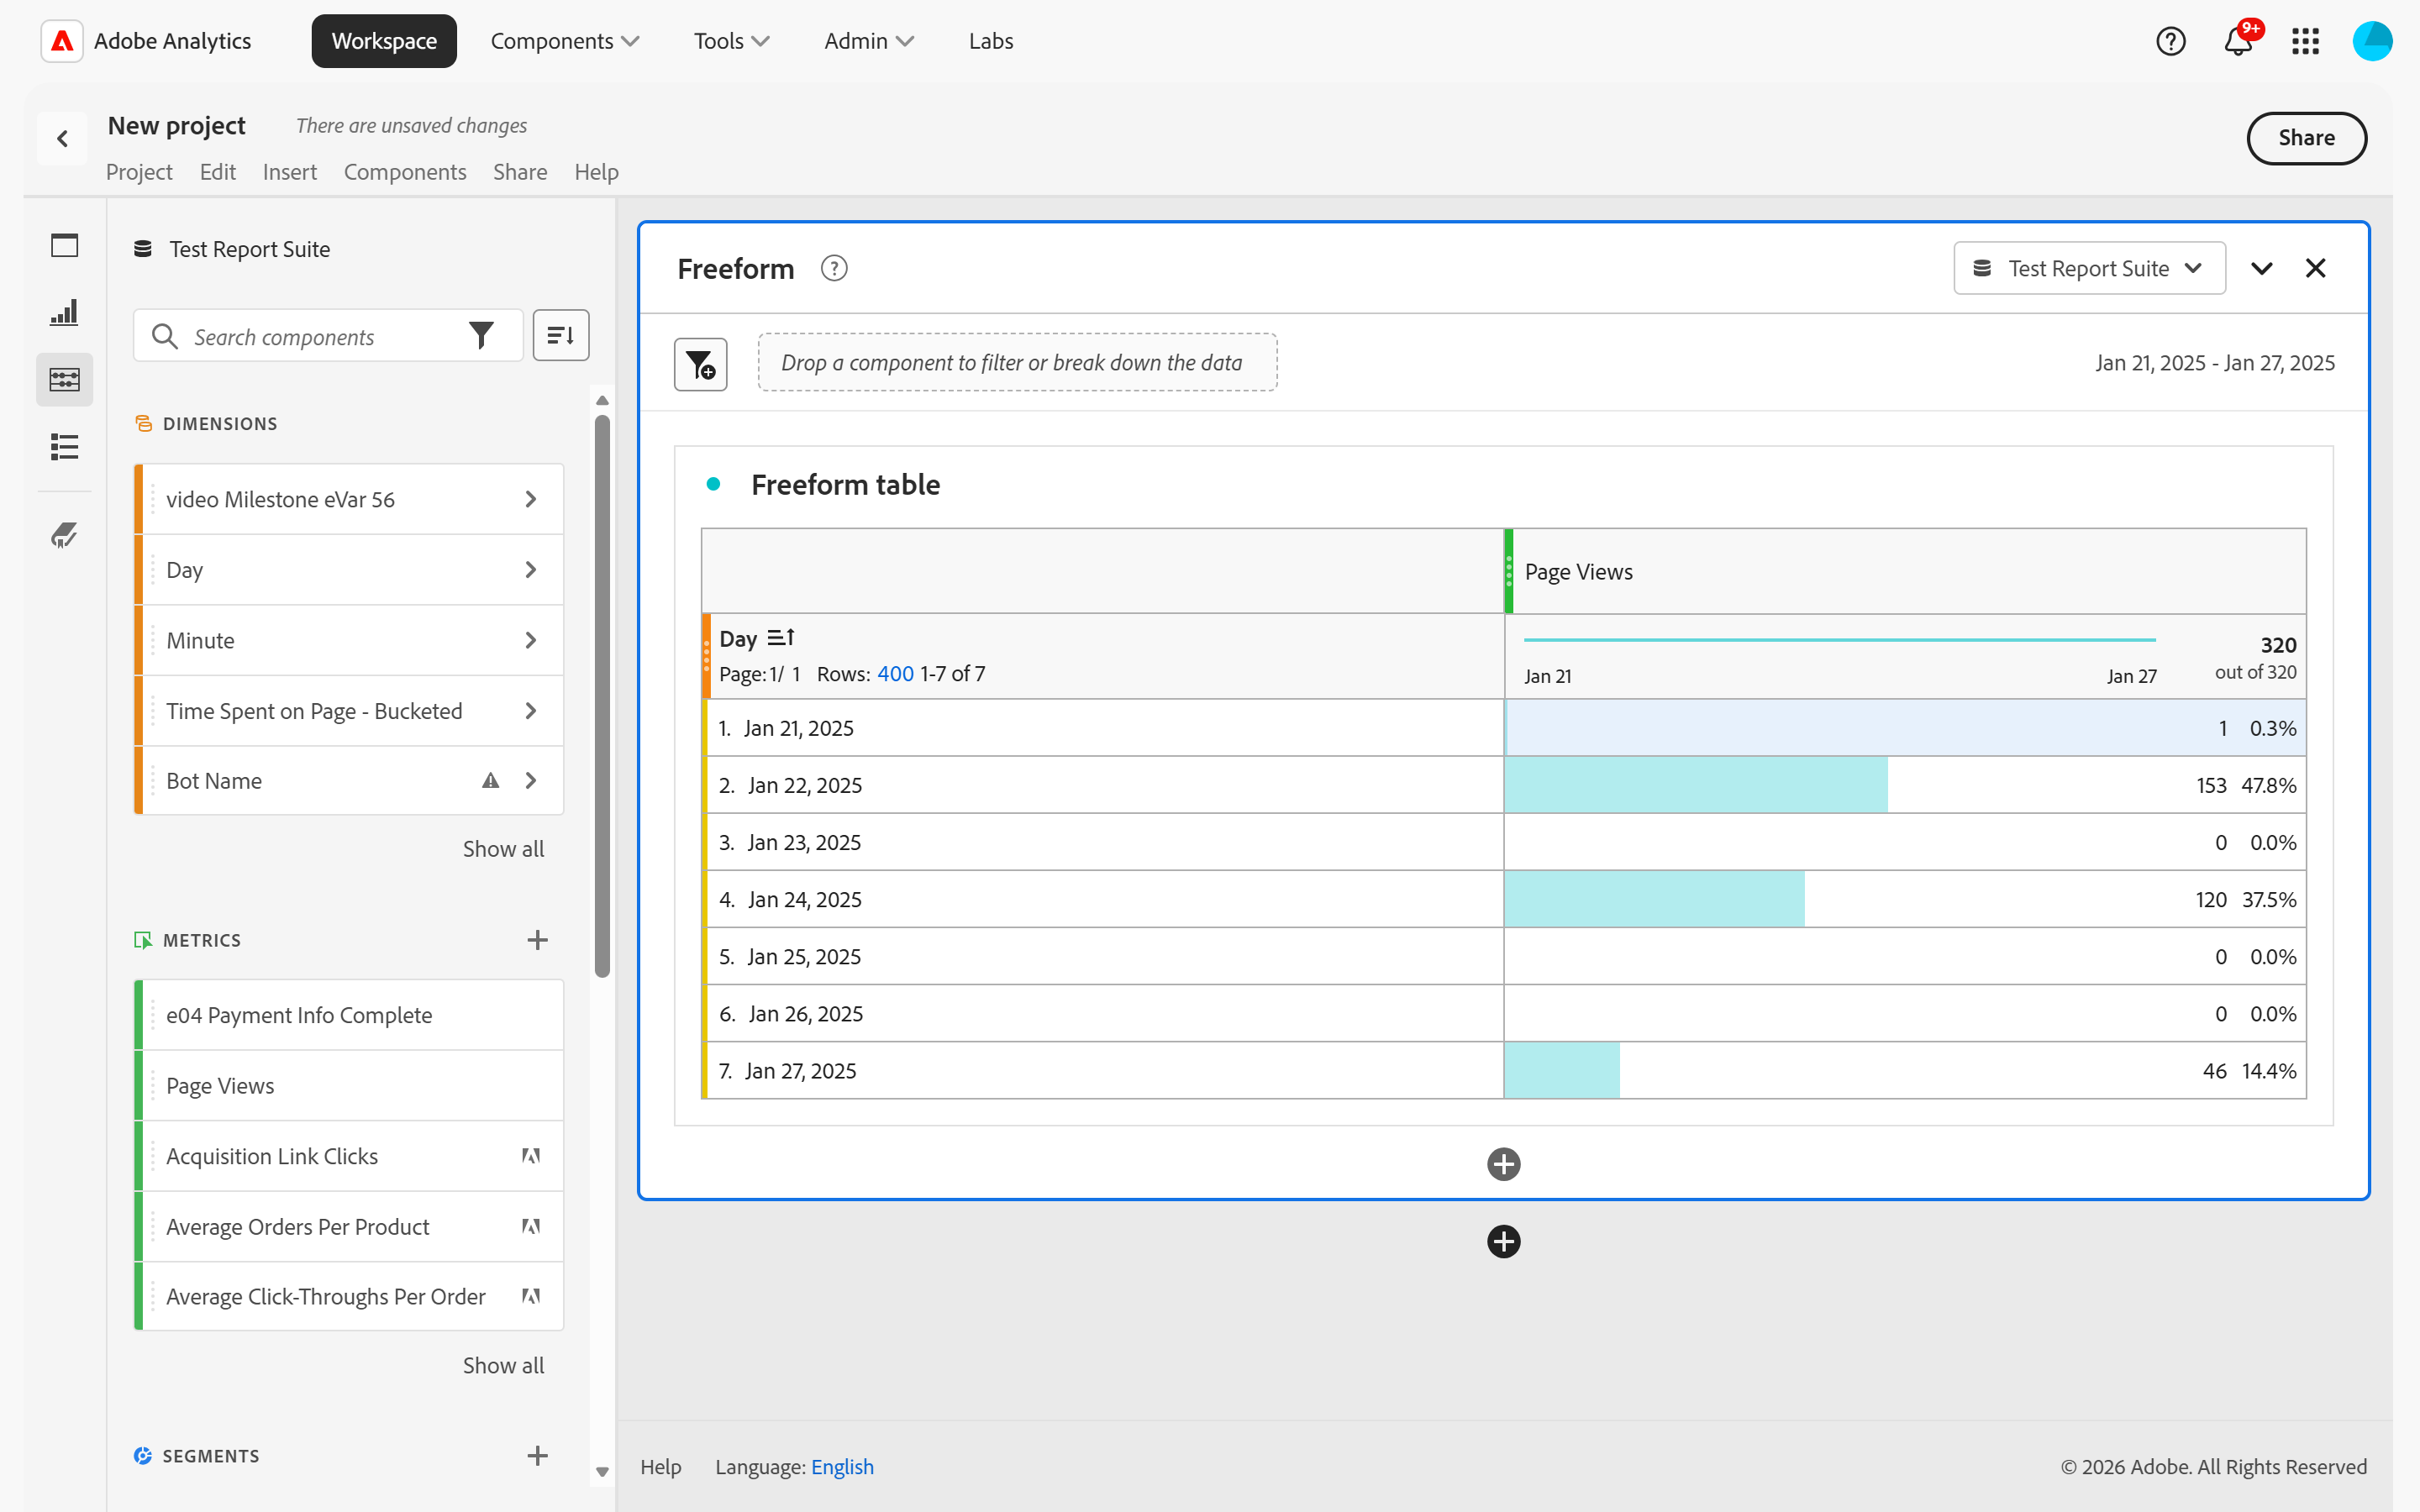The width and height of the screenshot is (2420, 1512).
Task: Select the Components icon in left rail
Action: tap(64, 380)
